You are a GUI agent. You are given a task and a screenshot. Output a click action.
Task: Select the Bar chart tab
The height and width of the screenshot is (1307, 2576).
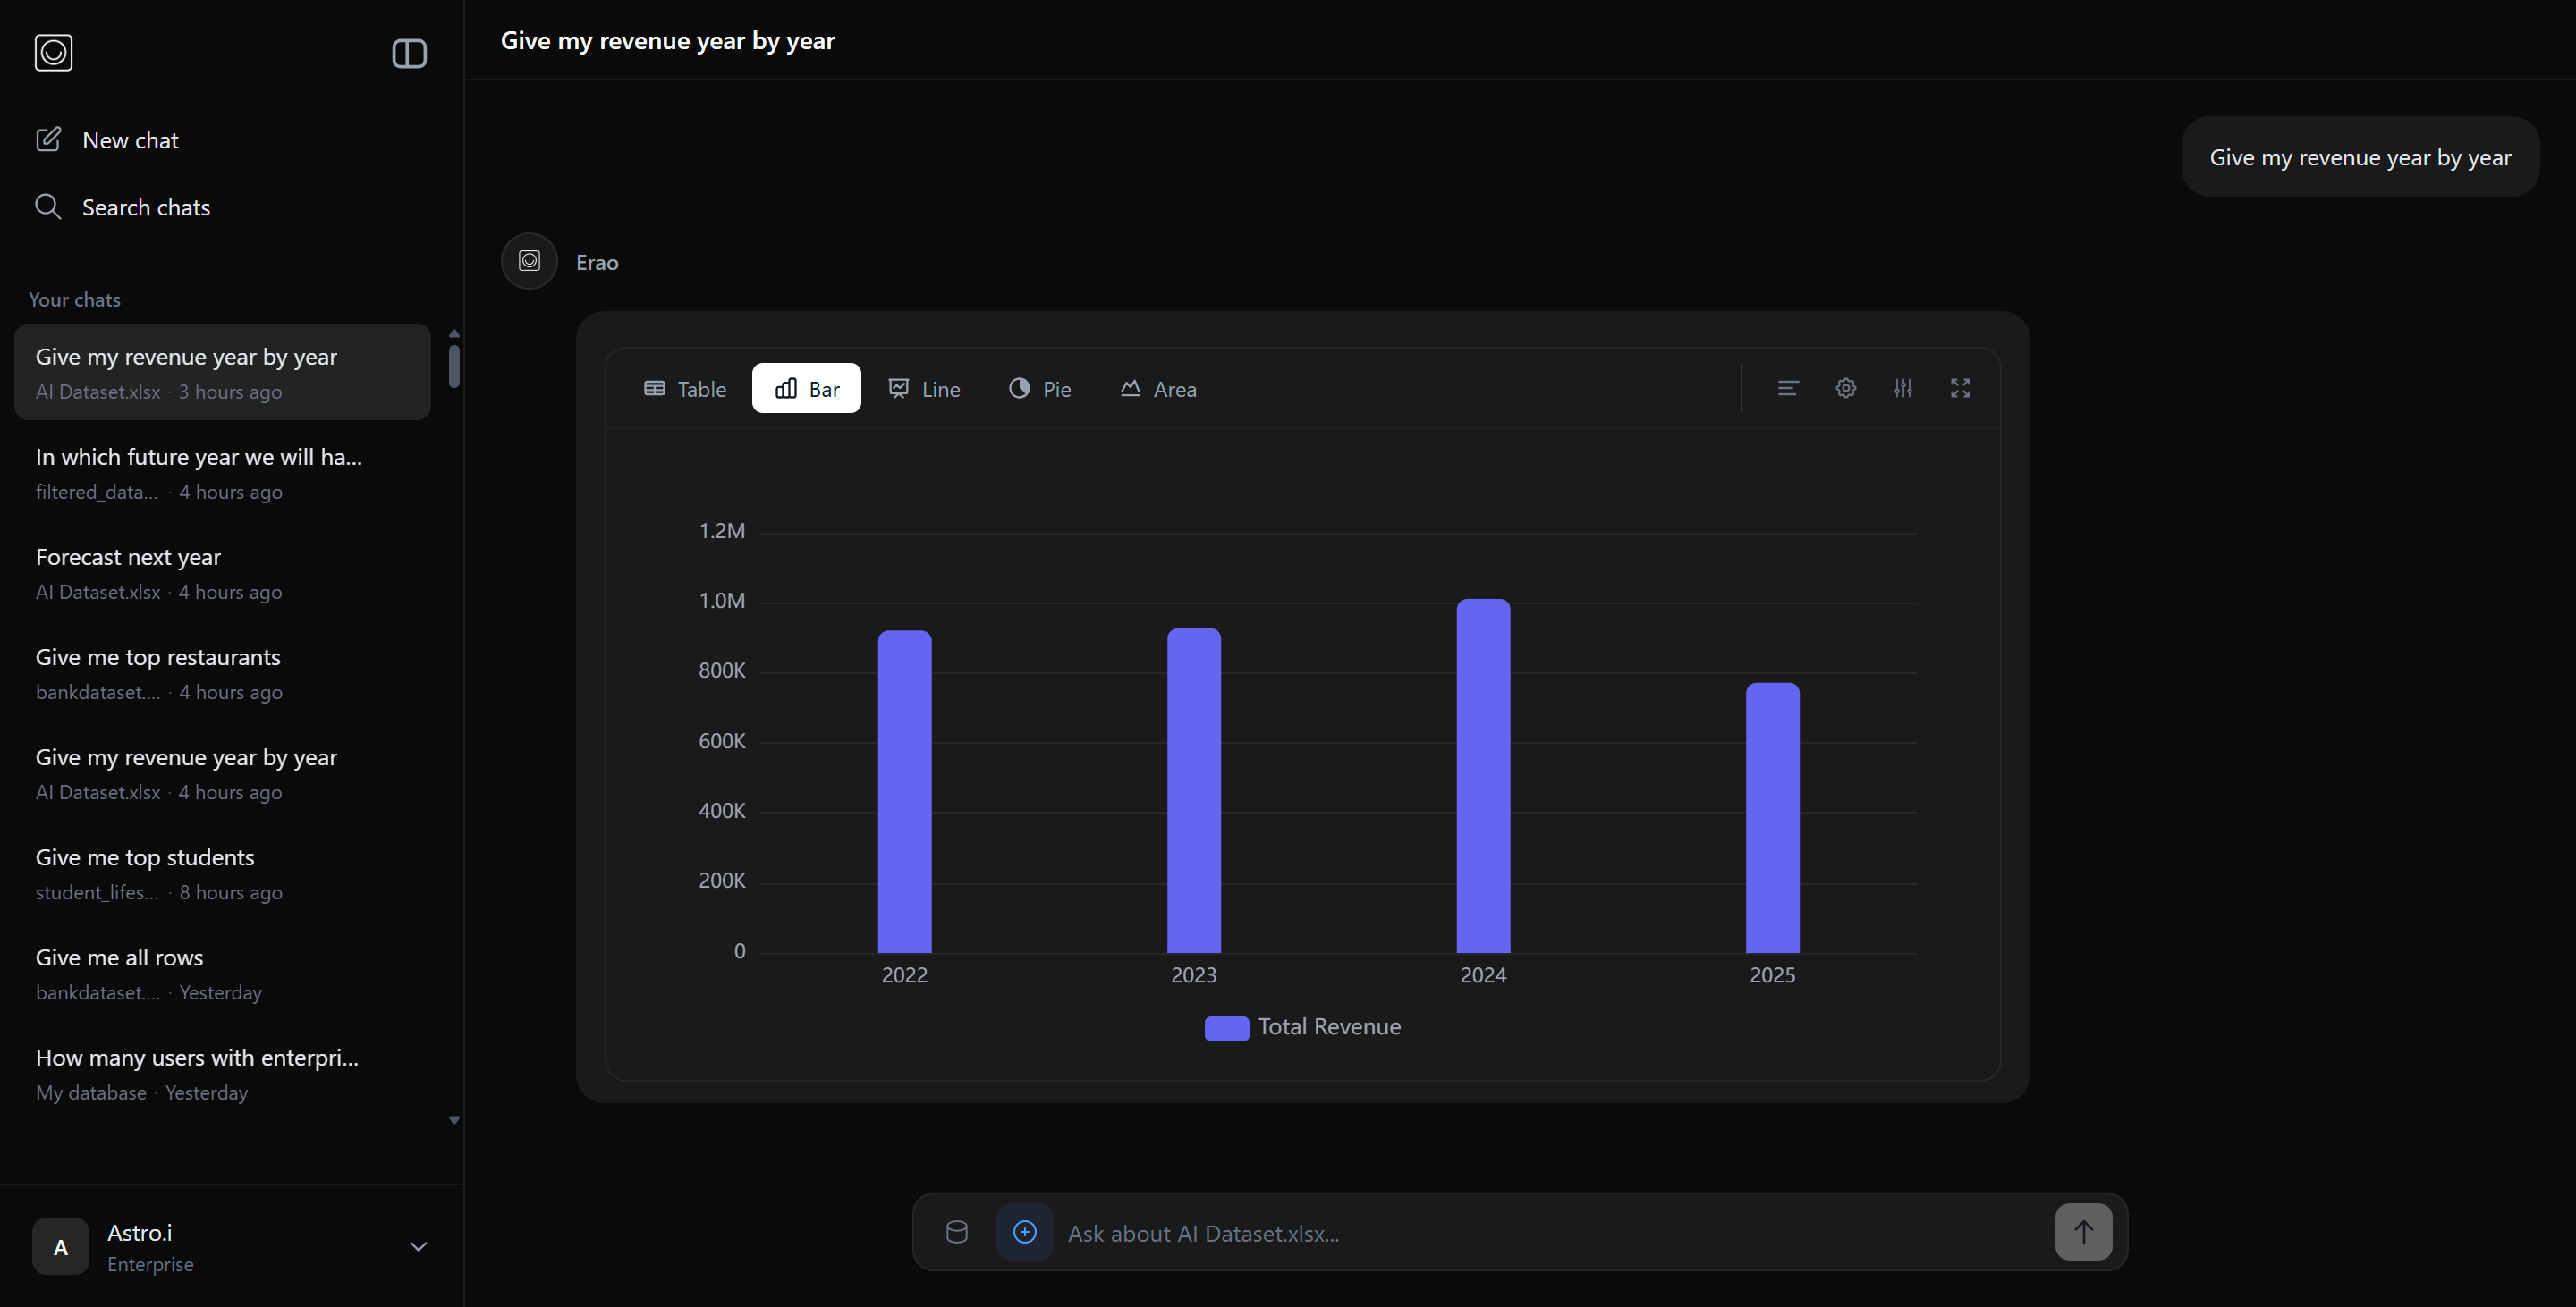point(806,388)
